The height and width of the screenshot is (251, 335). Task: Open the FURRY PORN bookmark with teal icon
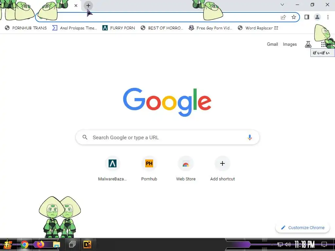119,28
